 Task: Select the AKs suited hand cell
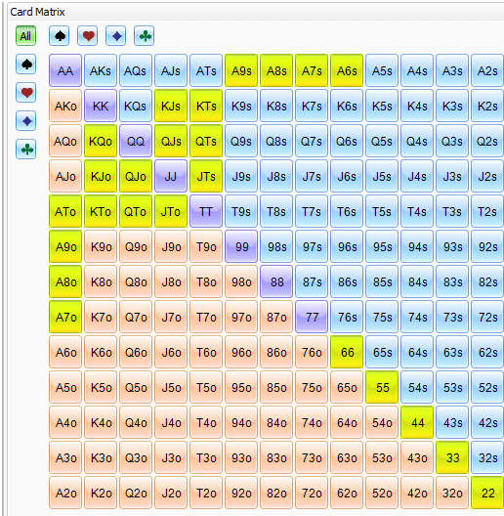click(101, 70)
